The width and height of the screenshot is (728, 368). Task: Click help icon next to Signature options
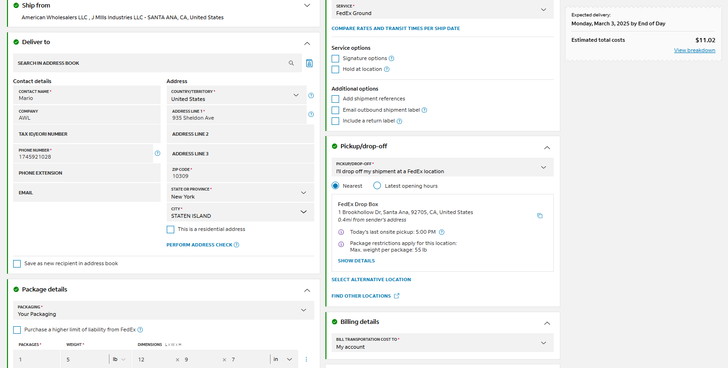[391, 59]
